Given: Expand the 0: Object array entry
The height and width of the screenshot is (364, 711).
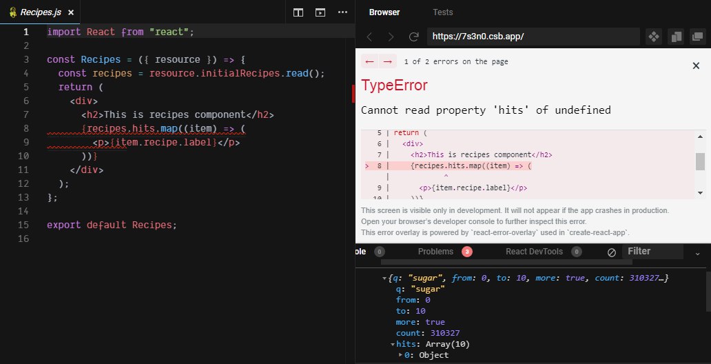Looking at the screenshot, I should click(400, 355).
